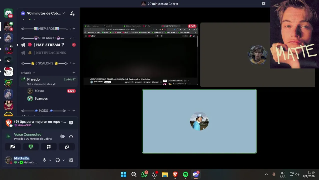Click Set a channel status text
This screenshot has height=180, width=319.
coord(39,84)
